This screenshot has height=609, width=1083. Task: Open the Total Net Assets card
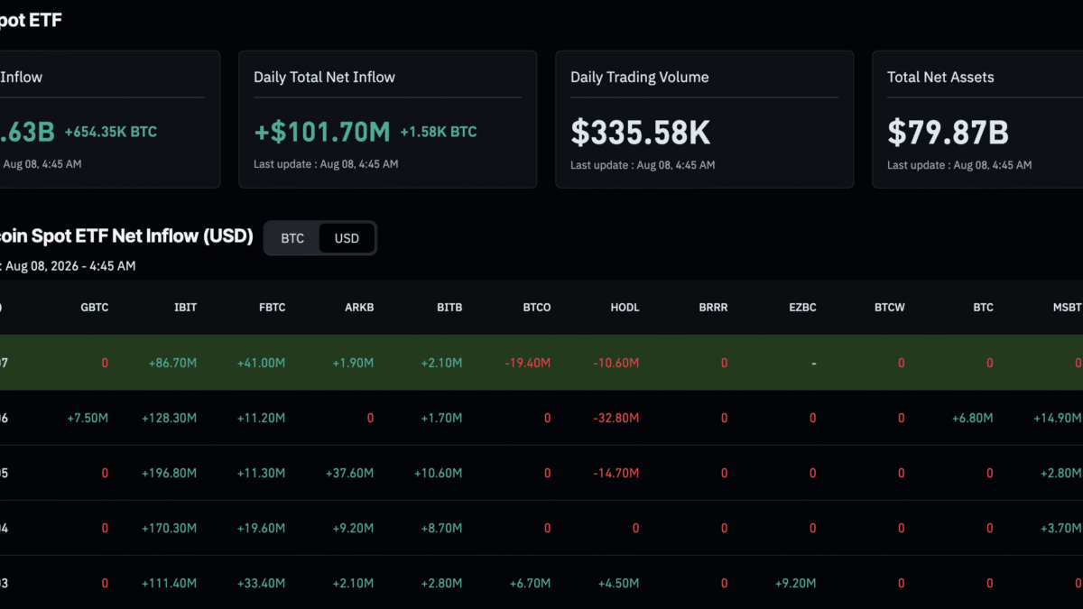(977, 119)
